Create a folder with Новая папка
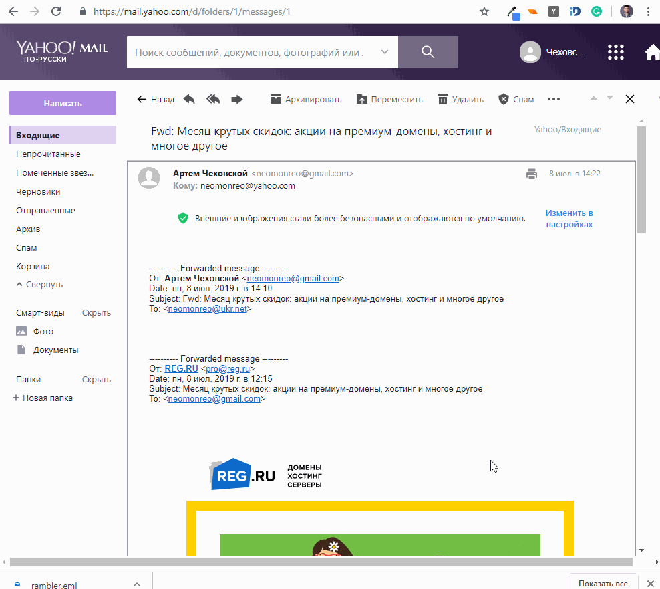The height and width of the screenshot is (589, 660). tap(43, 398)
